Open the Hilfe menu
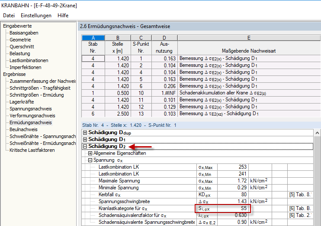The width and height of the screenshot is (321, 226). 63,16
